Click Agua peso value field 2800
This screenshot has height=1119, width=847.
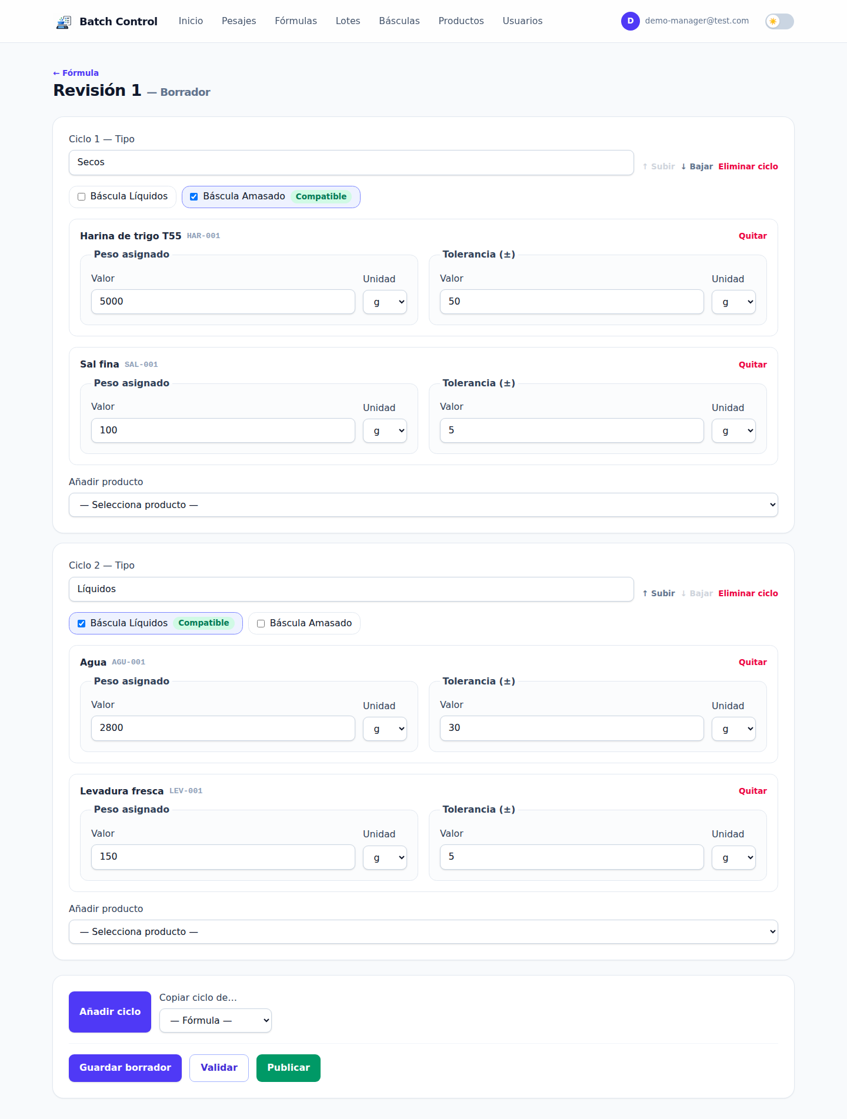pyautogui.click(x=223, y=728)
